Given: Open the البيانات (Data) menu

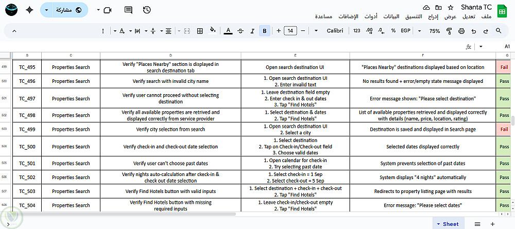Looking at the screenshot, I should 391,16.
